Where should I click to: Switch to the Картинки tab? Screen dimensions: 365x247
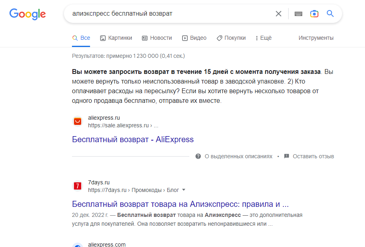[116, 38]
